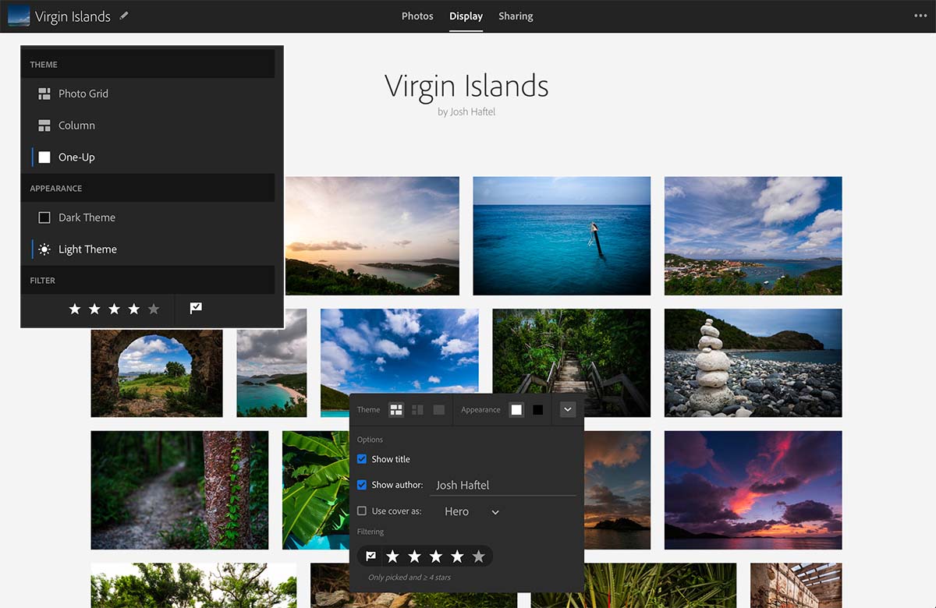Enable the Use cover as checkbox
This screenshot has width=936, height=608.
click(362, 511)
